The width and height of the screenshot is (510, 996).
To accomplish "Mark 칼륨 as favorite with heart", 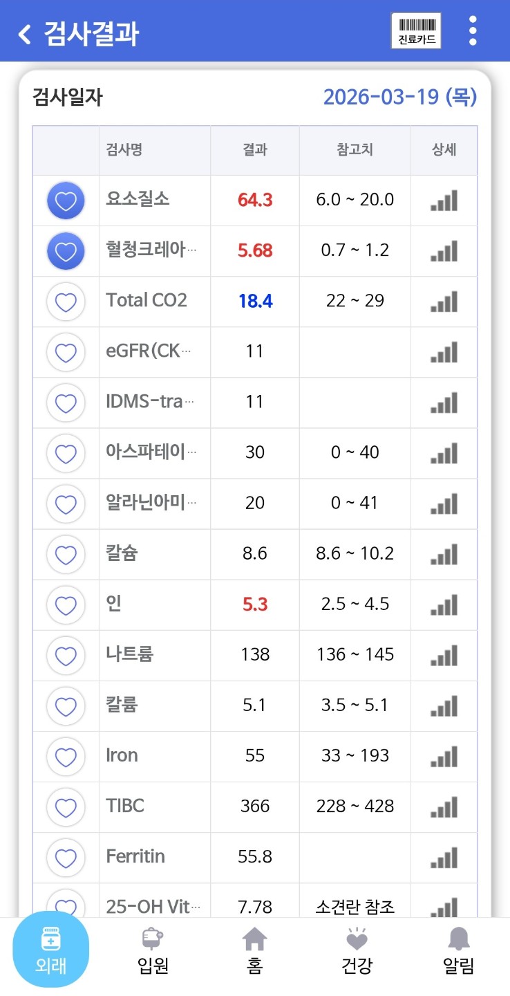I will (x=66, y=706).
